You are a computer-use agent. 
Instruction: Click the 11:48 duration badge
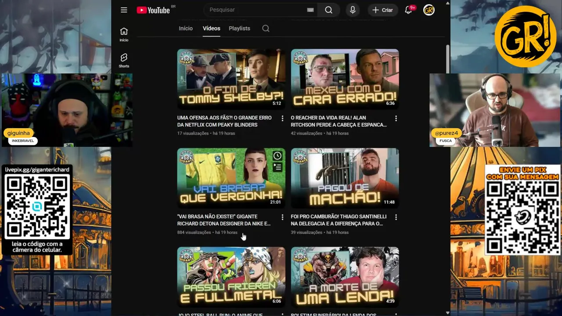[x=389, y=202]
